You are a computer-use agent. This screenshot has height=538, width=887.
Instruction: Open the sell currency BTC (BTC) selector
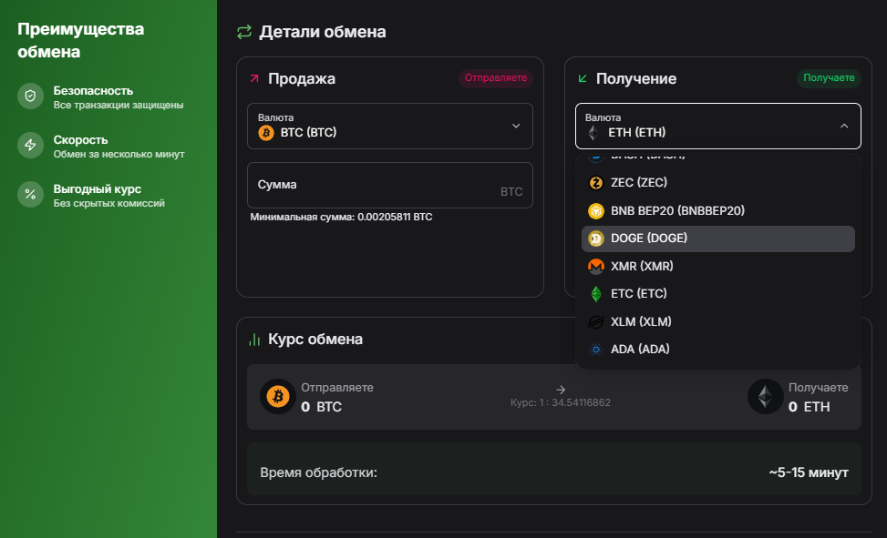pos(390,126)
